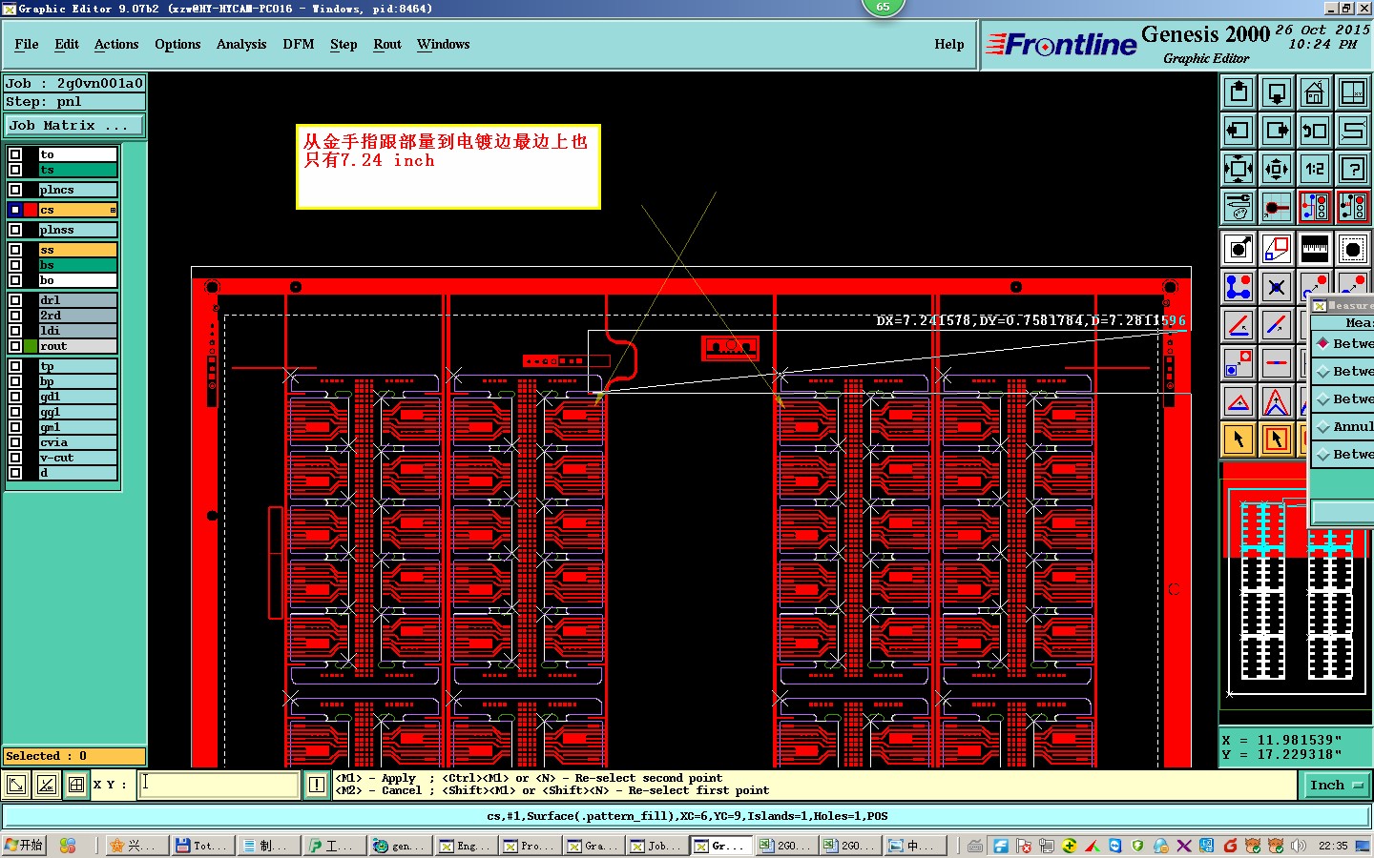Click the exclamation mark icon

click(x=317, y=785)
